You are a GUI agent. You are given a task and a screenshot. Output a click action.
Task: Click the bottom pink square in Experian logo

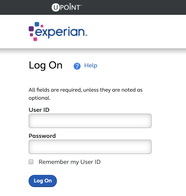pos(35,39)
